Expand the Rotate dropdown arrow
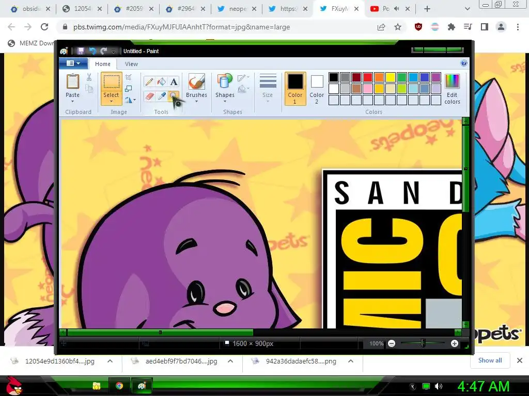 coord(135,100)
